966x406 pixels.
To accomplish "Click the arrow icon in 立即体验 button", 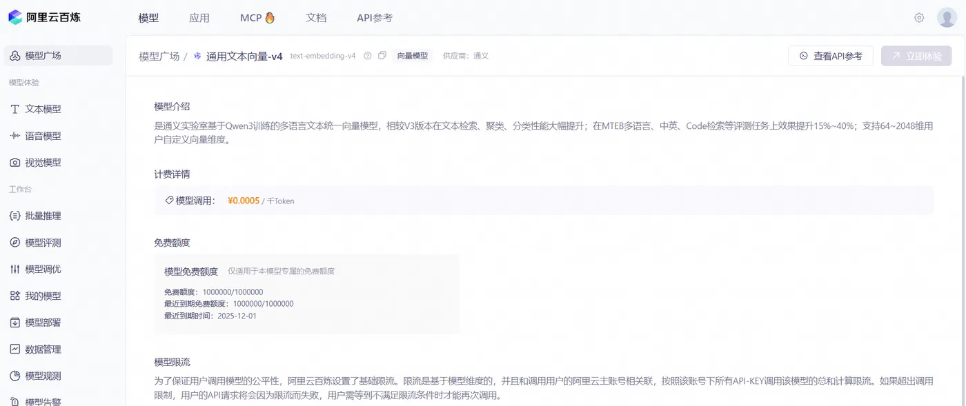I will coord(896,56).
